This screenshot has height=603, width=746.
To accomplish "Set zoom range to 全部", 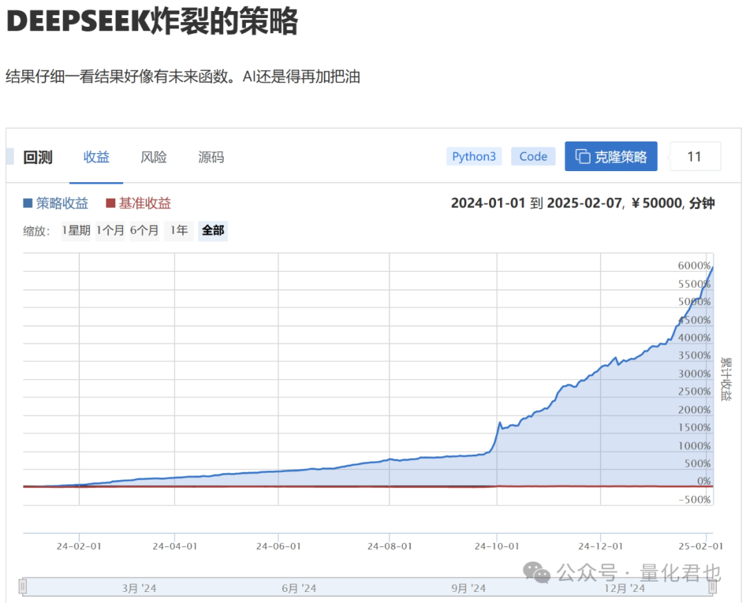I will (213, 231).
